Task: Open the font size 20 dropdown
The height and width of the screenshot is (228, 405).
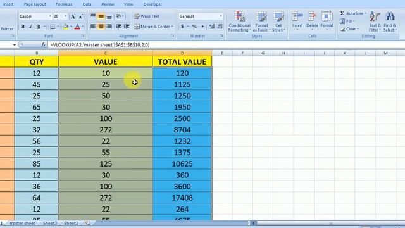Action: coord(65,16)
